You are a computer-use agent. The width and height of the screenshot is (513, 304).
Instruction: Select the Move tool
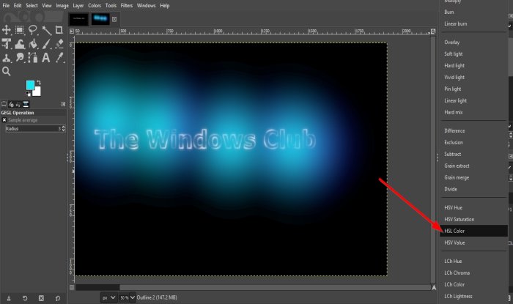click(6, 30)
